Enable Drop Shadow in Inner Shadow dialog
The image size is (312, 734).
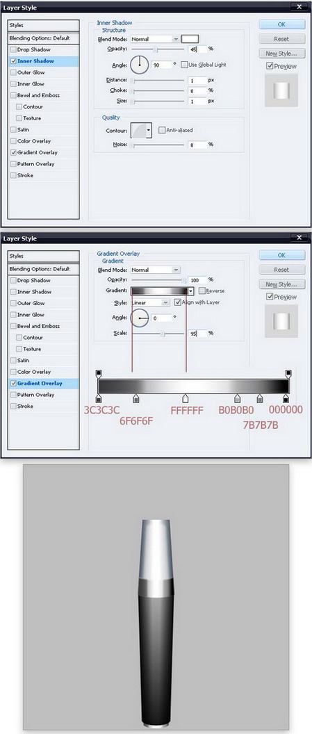pos(13,49)
